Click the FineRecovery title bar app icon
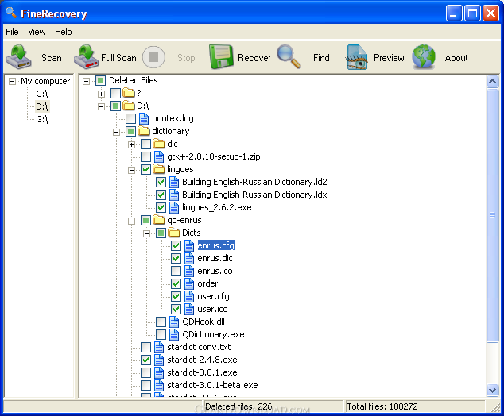This screenshot has width=504, height=416. [11, 13]
